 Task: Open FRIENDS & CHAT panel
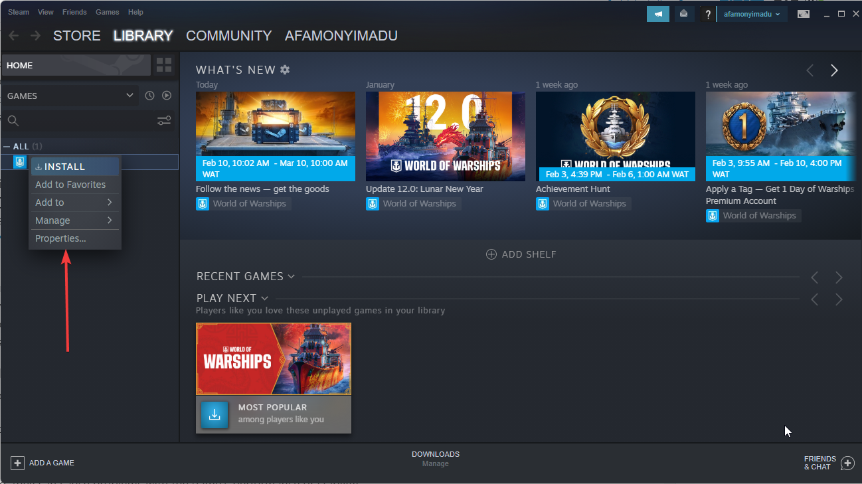coord(829,463)
